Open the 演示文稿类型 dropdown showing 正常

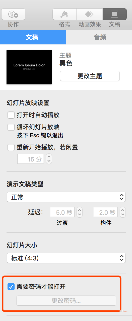coord(66,197)
